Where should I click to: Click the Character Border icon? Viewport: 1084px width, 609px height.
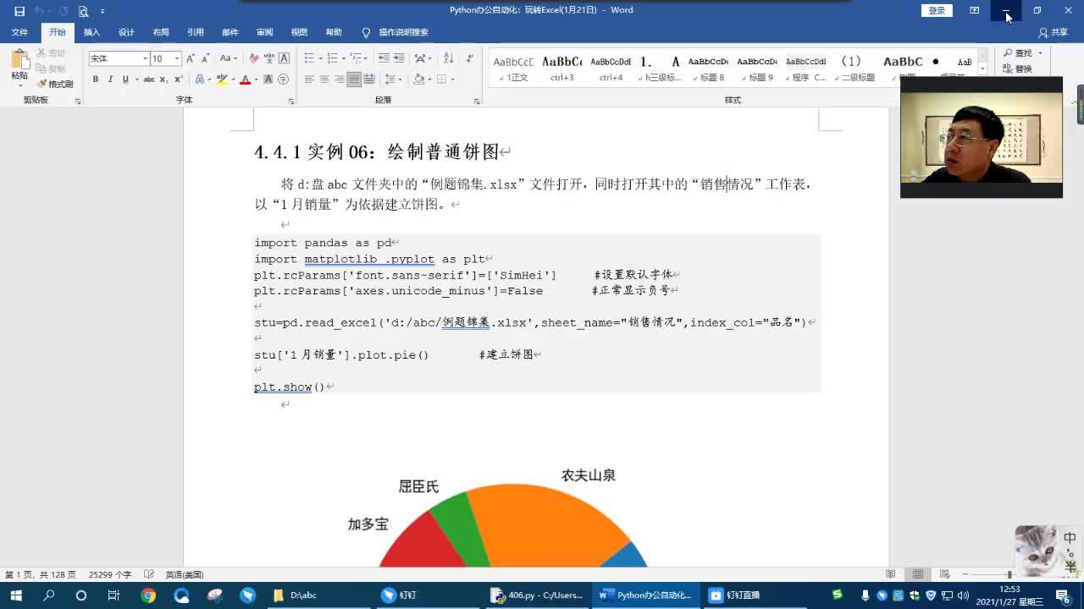coord(284,58)
